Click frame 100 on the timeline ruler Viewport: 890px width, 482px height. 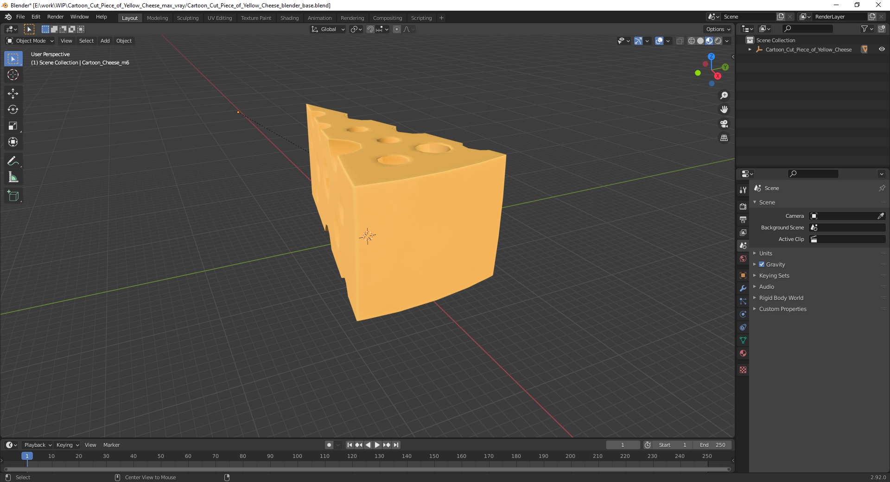click(x=297, y=456)
